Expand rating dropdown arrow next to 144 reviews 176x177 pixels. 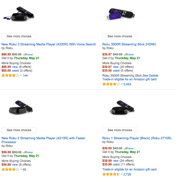[21, 75]
